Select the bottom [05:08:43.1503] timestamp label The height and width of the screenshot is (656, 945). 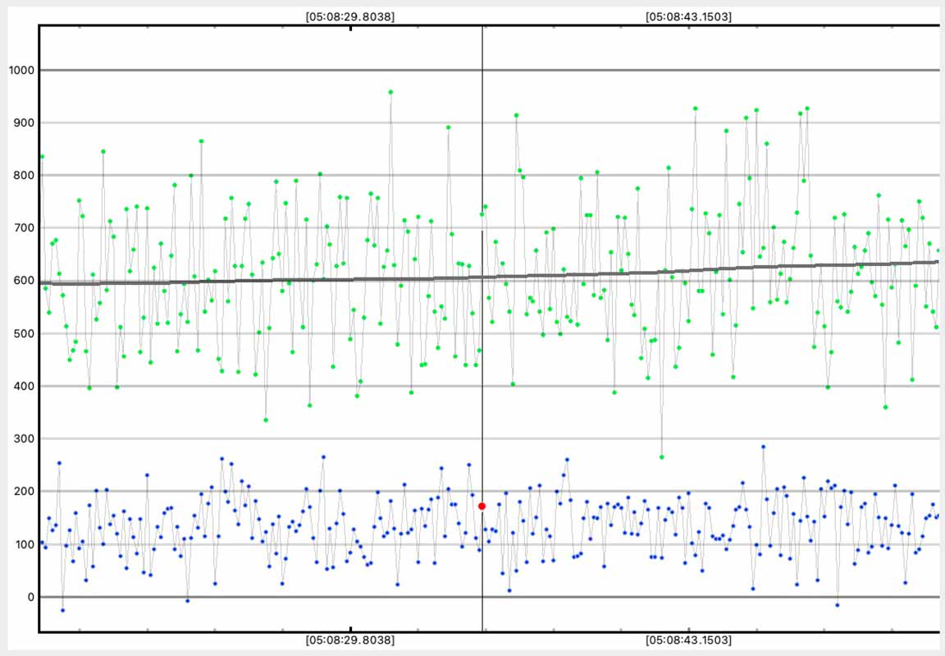click(688, 640)
